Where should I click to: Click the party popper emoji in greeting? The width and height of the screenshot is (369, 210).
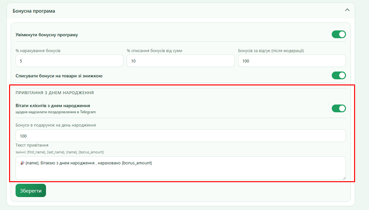click(x=22, y=163)
